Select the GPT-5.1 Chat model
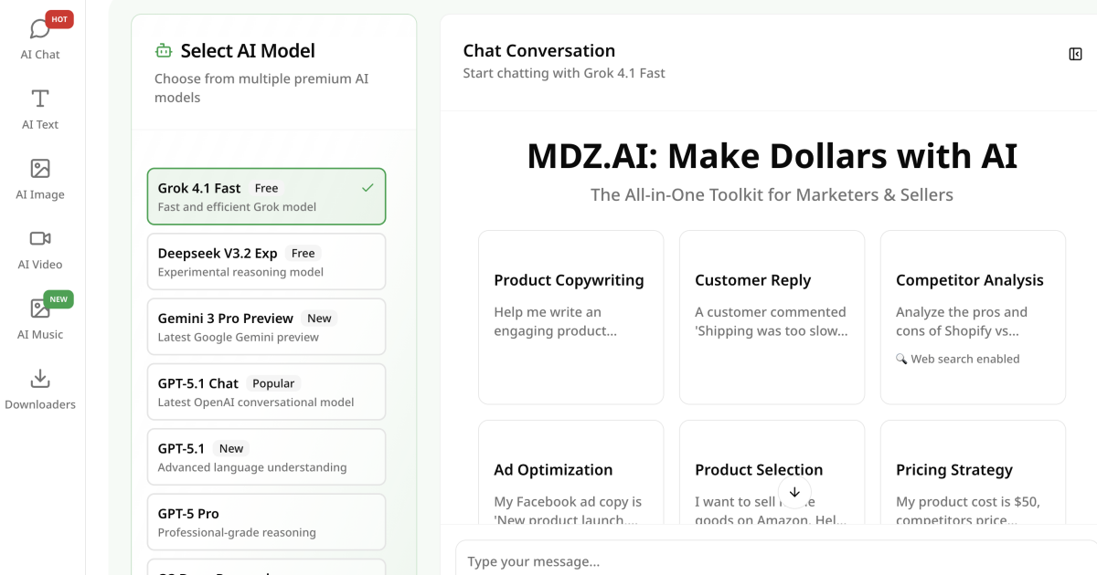Viewport: 1097px width, 575px height. (x=266, y=392)
